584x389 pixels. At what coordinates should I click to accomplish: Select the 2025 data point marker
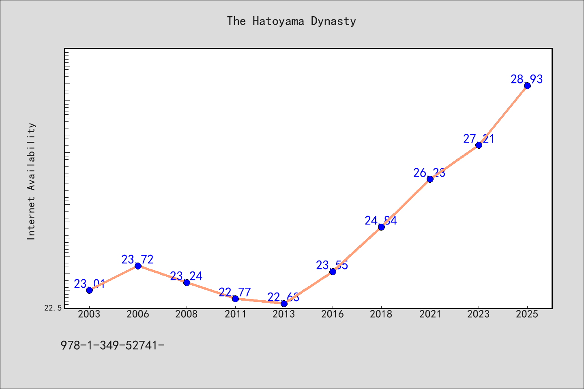(527, 85)
